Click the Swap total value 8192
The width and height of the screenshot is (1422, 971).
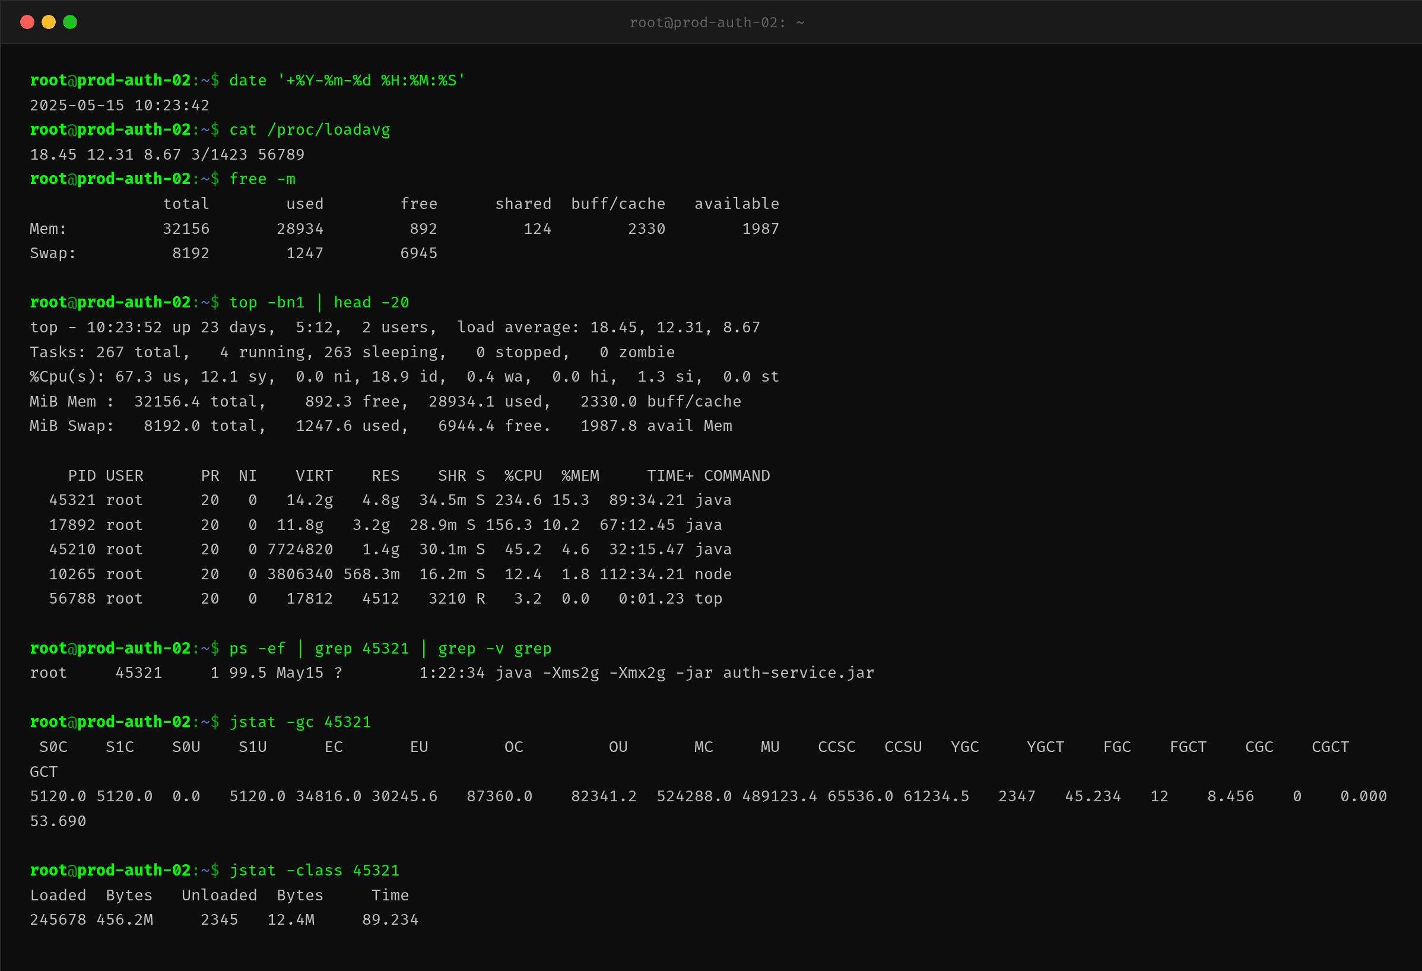pos(191,253)
